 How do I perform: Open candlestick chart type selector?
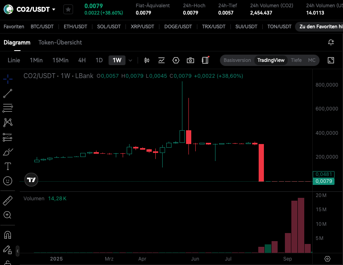pos(147,60)
